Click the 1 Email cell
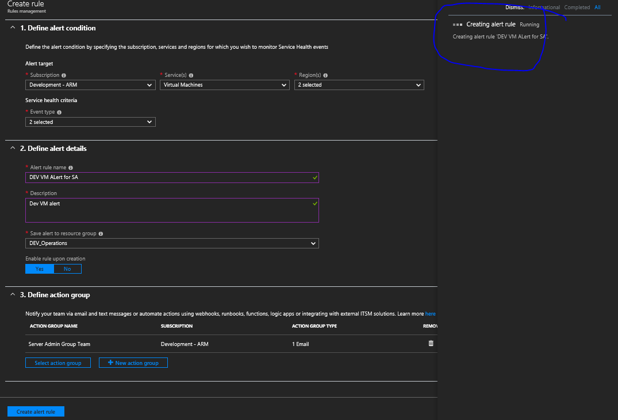This screenshot has width=618, height=420. 300,344
